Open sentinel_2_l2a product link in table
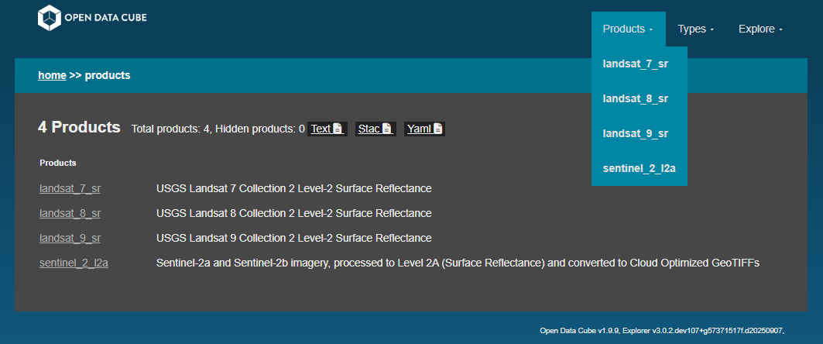Screen dimensions: 823x344 point(74,263)
